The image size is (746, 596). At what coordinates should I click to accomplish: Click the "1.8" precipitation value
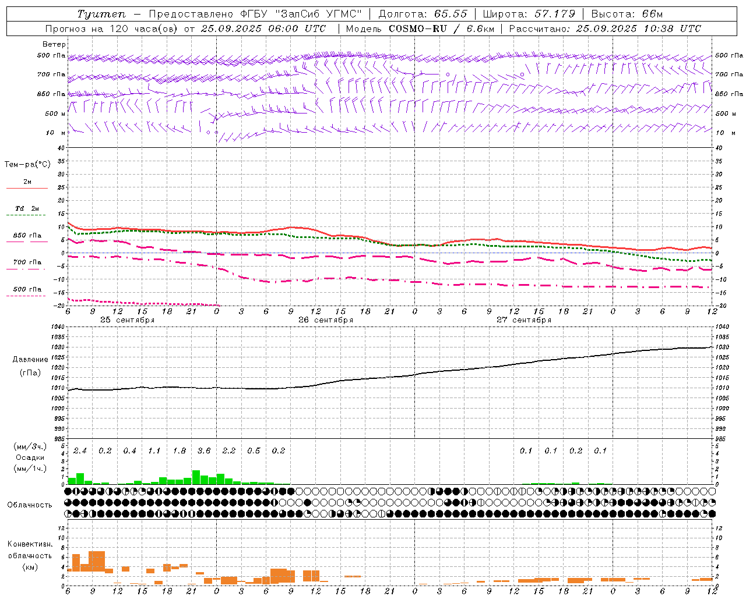179,451
